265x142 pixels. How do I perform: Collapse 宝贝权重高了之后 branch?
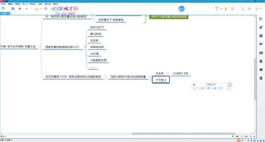[105, 77]
